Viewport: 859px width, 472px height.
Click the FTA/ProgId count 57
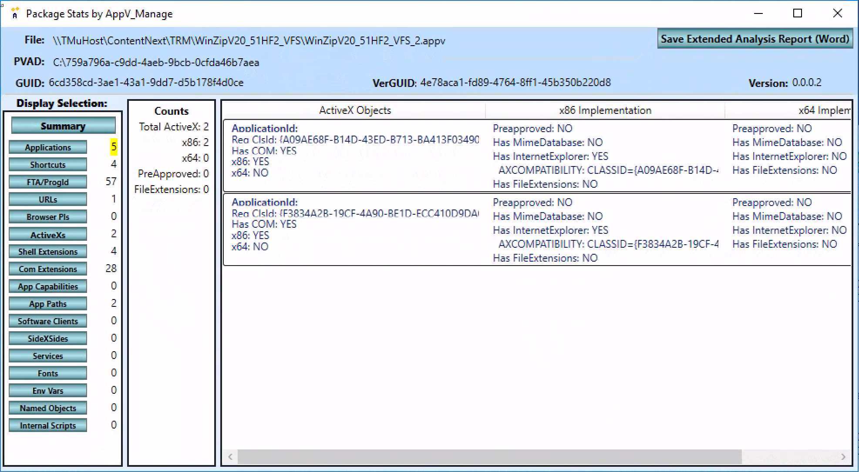[x=111, y=182]
